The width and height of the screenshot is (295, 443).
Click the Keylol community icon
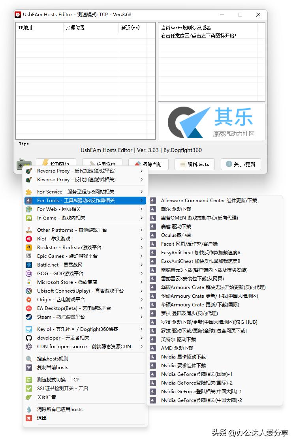[x=29, y=329]
